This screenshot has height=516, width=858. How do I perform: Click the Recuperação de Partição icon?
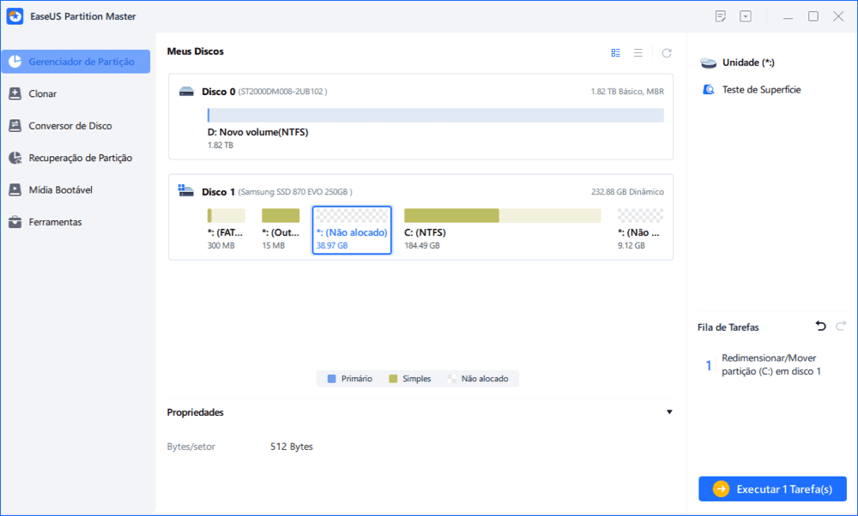(x=15, y=158)
